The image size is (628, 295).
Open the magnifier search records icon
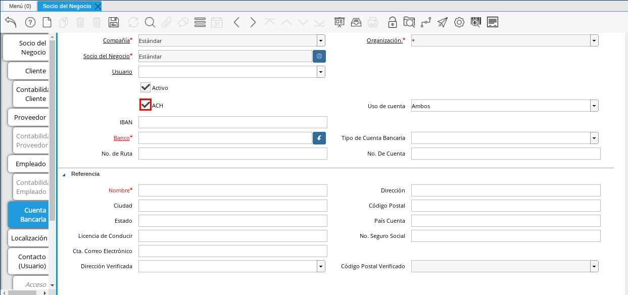pyautogui.click(x=150, y=22)
